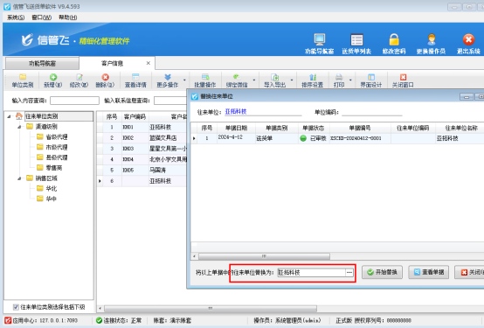484x328 pixels.
Task: Collapse the 渠道级别 tree node
Action: coord(19,127)
